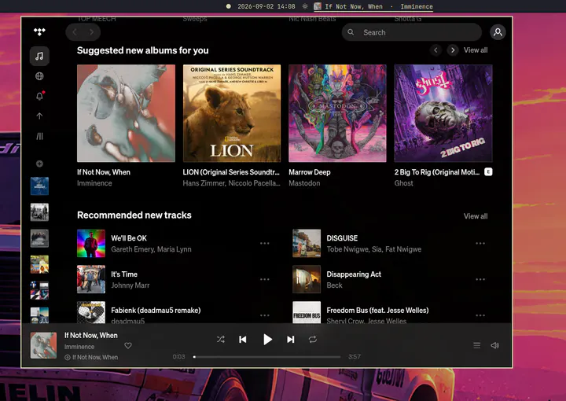The image size is (566, 401).
Task: Select track title Freedom Bus (feat. Jesse Welles)
Action: pyautogui.click(x=377, y=311)
